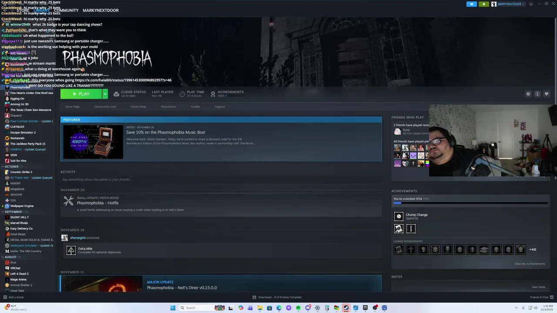
Task: Click the Play Time clock icon
Action: click(x=182, y=94)
